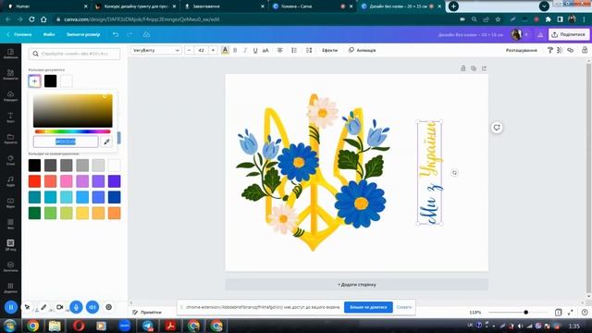The height and width of the screenshot is (333, 592).
Task: Open transparency settings in the toolbar
Action: click(560, 50)
